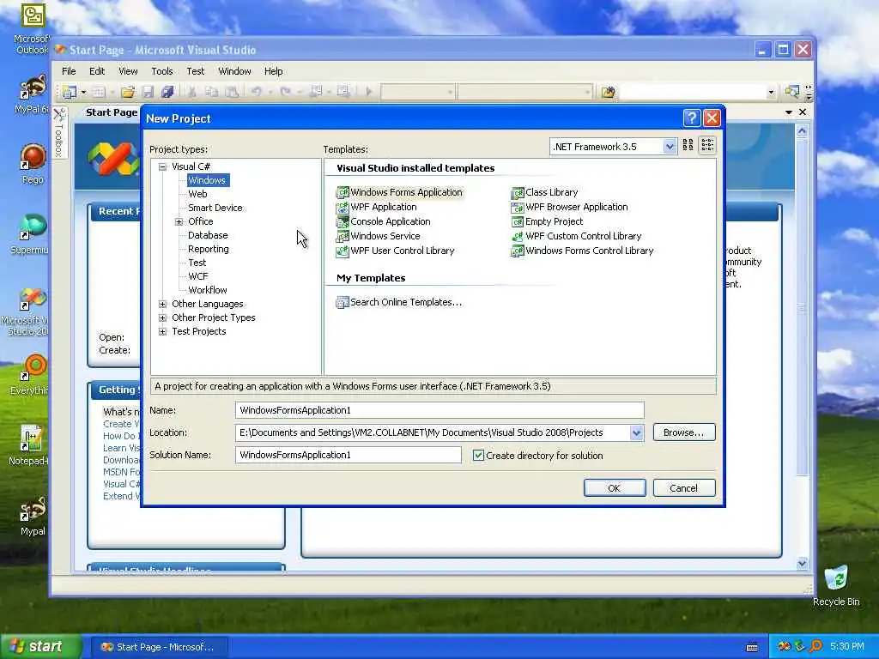
Task: Toggle Create directory for solution checkbox
Action: pos(478,456)
